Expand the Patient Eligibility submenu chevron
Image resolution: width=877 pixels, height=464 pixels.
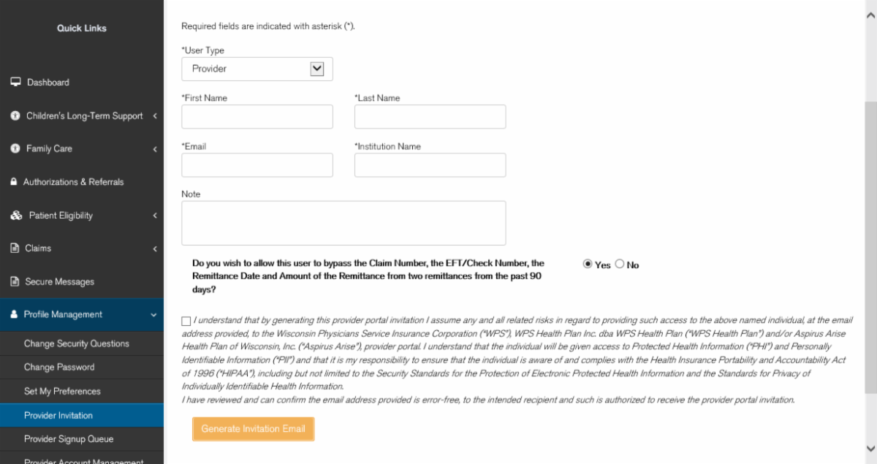[x=155, y=216]
